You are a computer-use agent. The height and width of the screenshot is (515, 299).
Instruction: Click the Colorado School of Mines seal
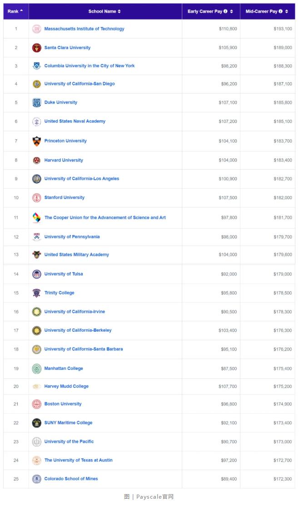tap(36, 479)
